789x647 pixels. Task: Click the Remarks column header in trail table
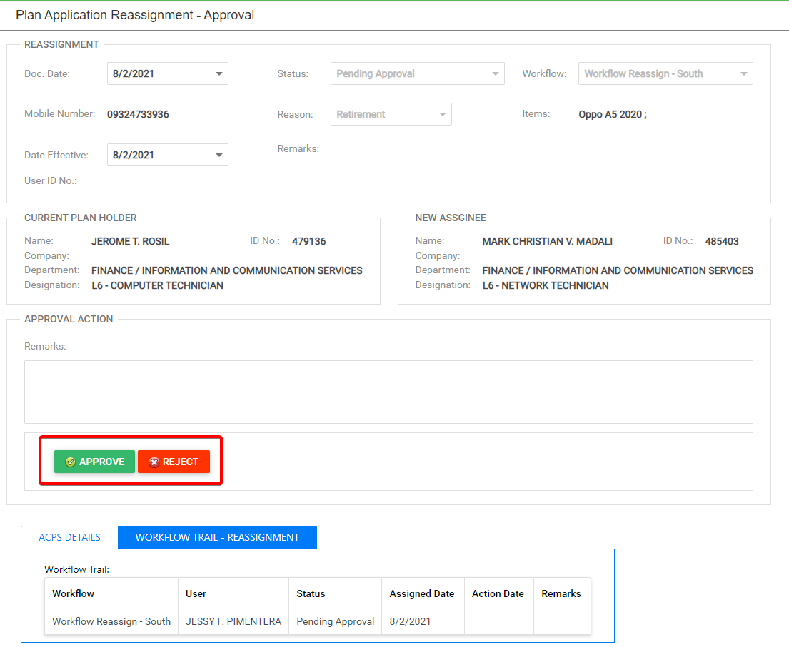tap(561, 593)
